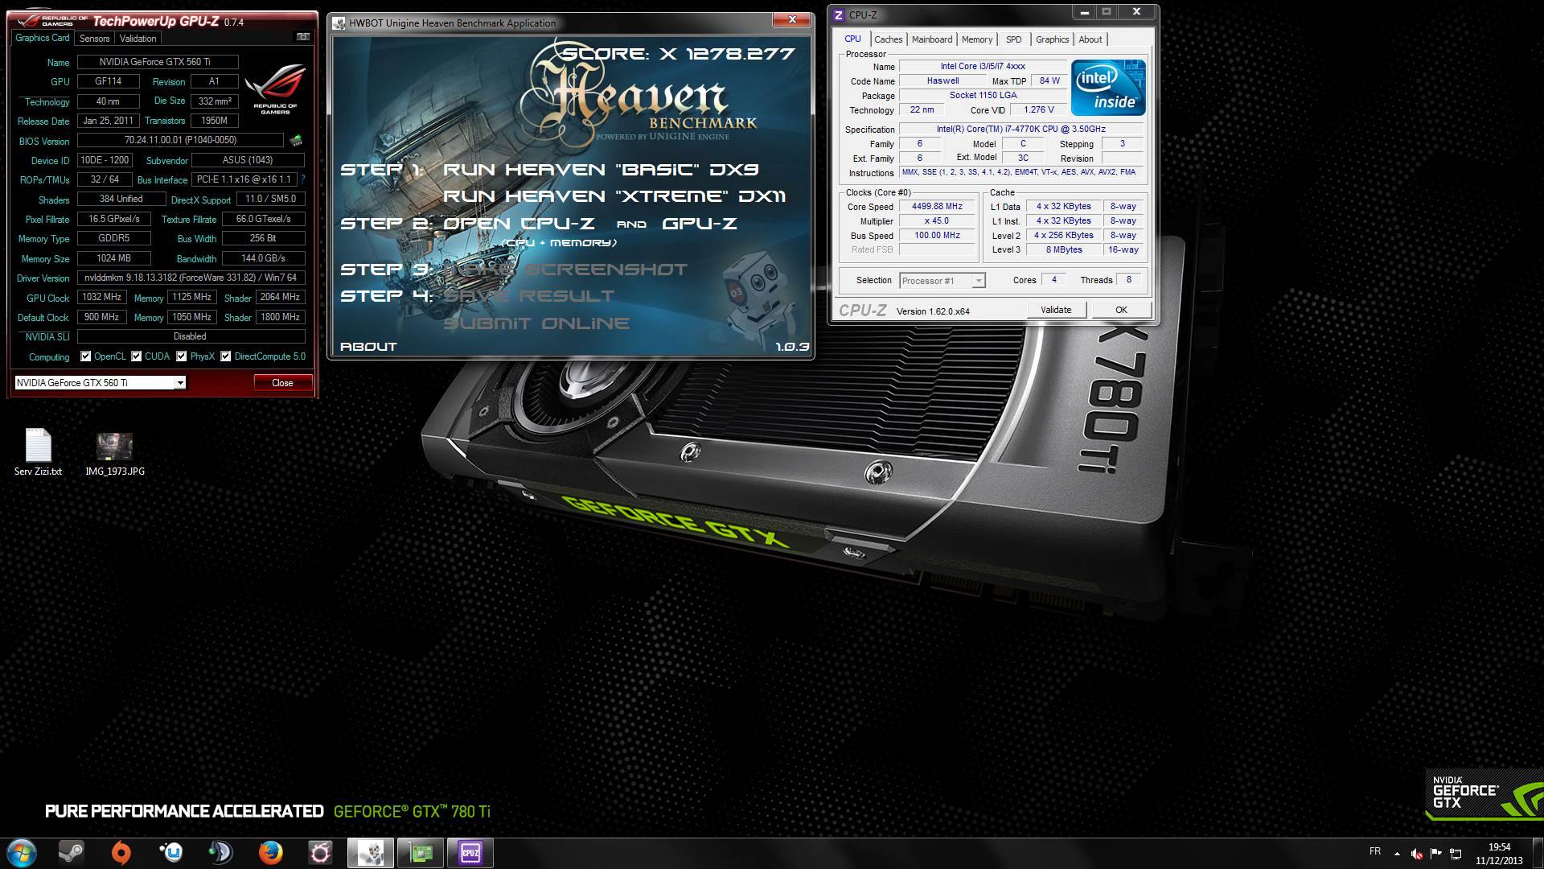Open the Caches tab in CPU-Z
The width and height of the screenshot is (1544, 869).
(889, 39)
